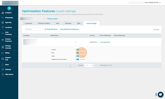The width and height of the screenshot is (165, 99).
Task: Click the Manage Licenses icon
Action: (3, 47)
